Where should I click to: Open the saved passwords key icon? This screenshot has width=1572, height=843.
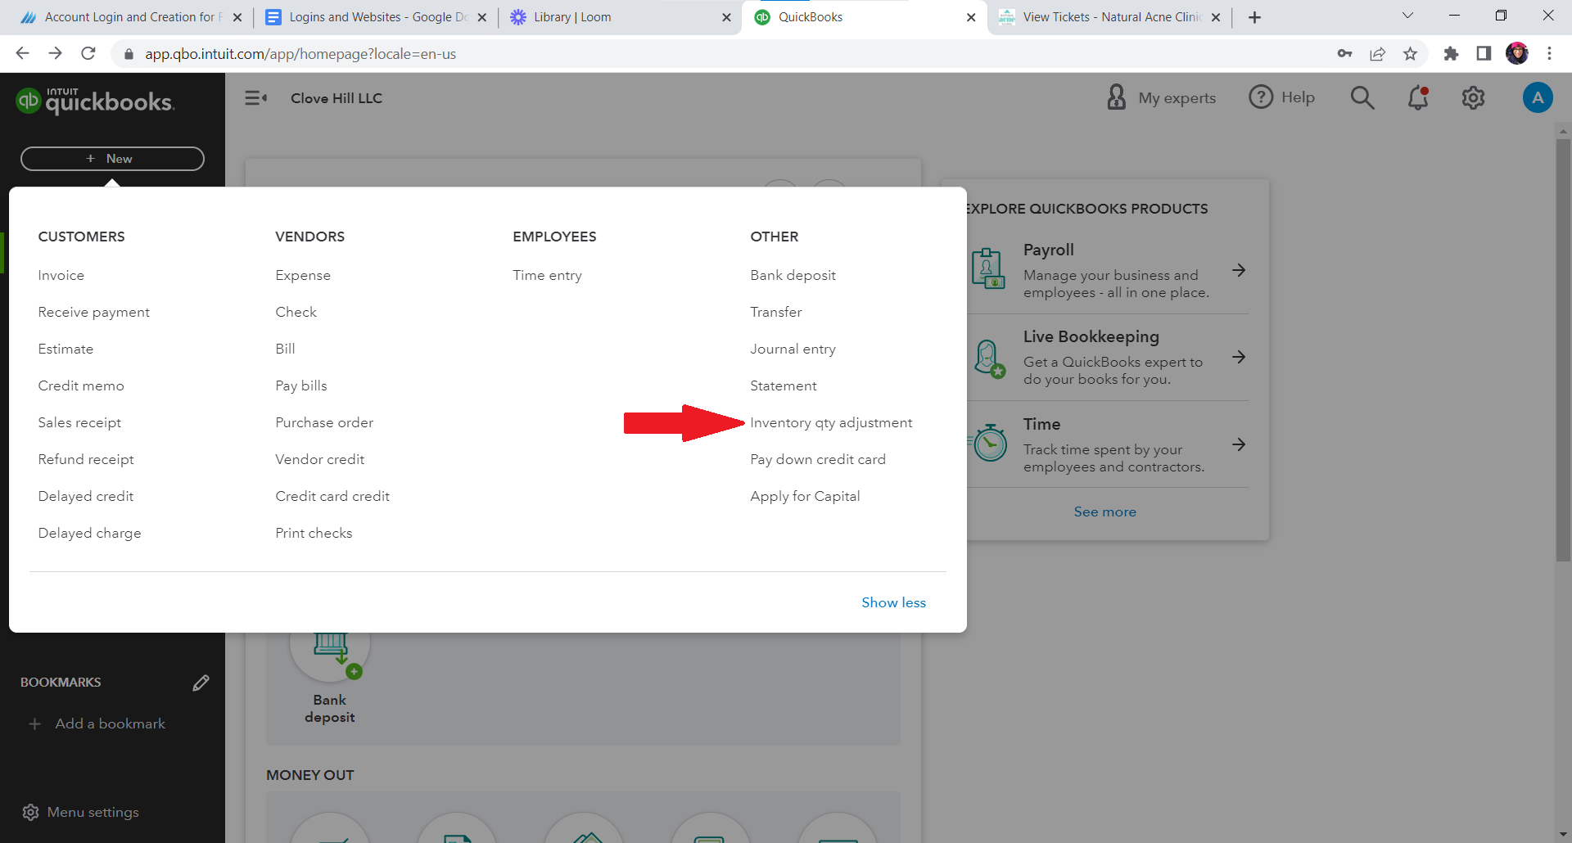click(1344, 54)
